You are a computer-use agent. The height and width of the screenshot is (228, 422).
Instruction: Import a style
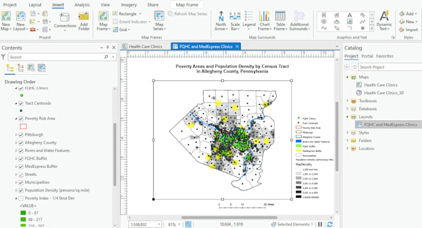coord(408,30)
